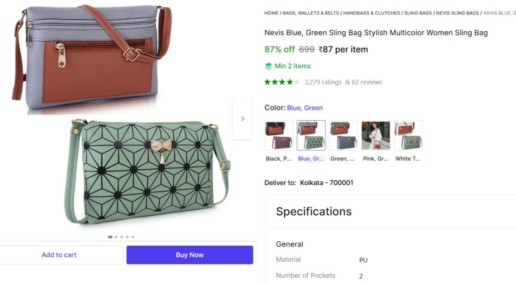Pick the White color variant thumbnail

click(x=408, y=135)
